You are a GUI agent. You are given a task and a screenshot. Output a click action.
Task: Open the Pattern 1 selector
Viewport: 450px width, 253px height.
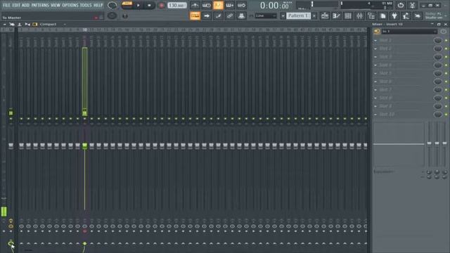[x=298, y=15]
